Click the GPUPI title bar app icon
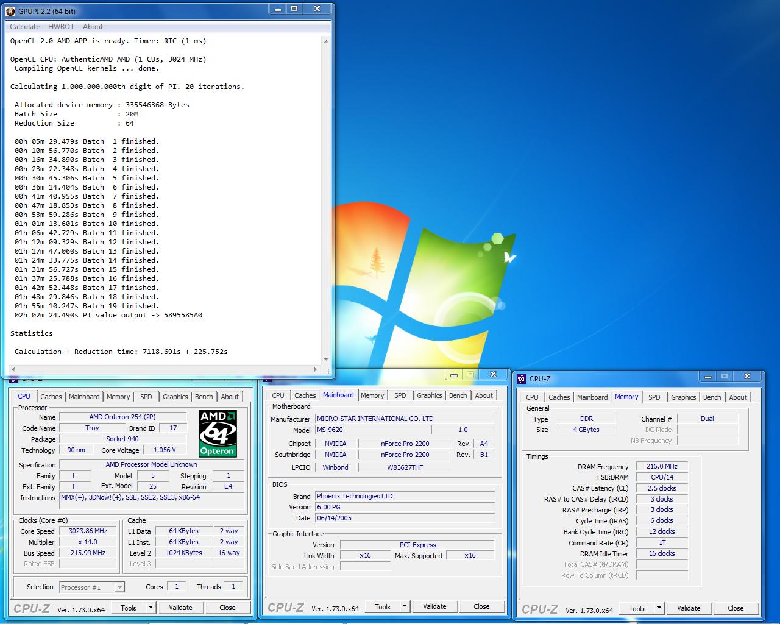 tap(10, 11)
